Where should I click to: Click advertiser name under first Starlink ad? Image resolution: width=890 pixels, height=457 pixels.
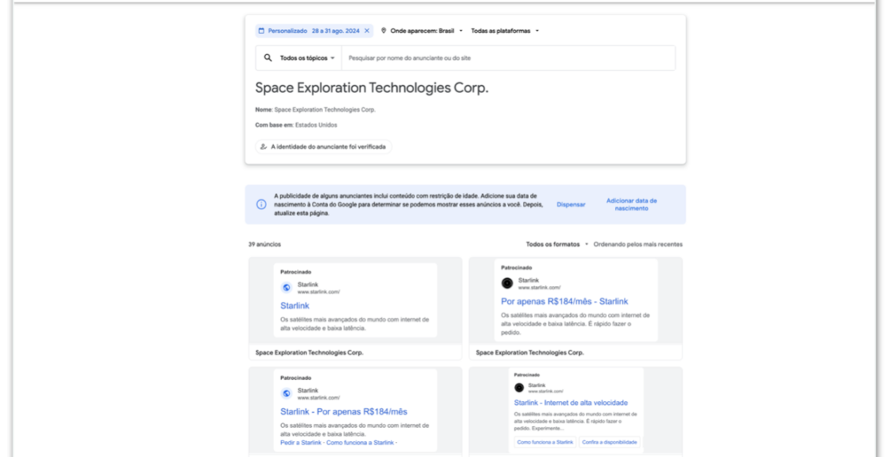click(x=310, y=352)
